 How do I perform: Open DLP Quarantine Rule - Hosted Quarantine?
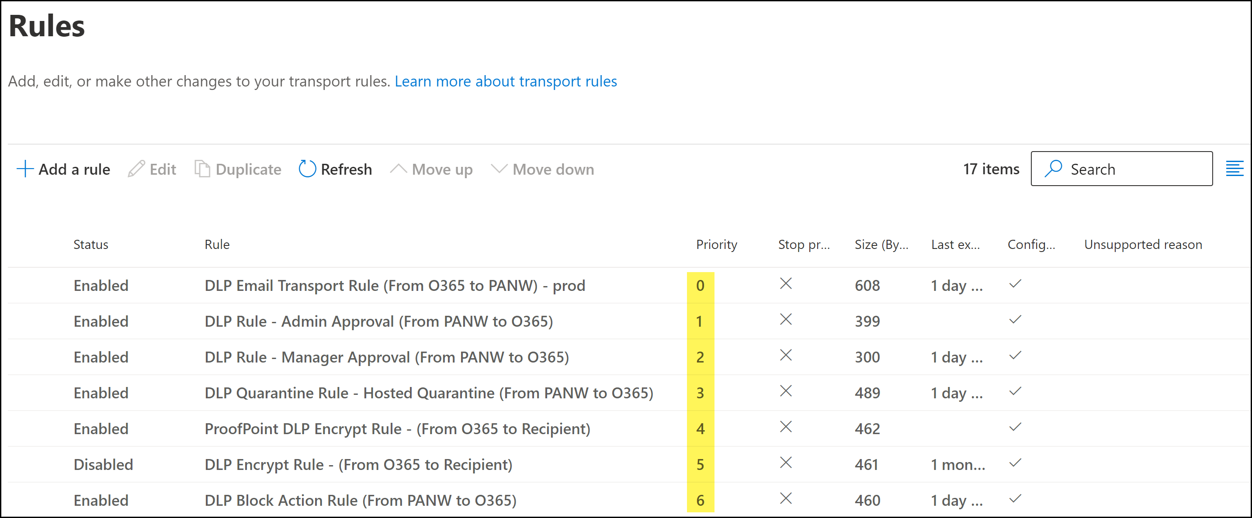point(429,393)
